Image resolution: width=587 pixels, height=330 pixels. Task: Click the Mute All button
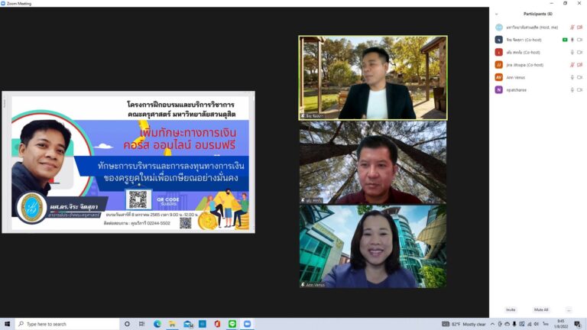[541, 310]
